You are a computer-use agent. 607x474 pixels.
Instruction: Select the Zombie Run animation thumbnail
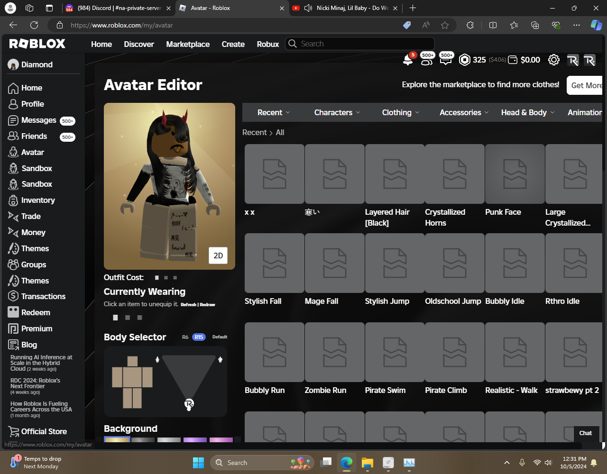coord(334,352)
